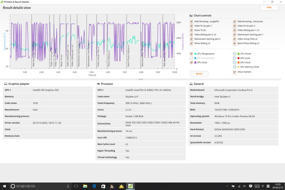Viewport: 285px width, 190px height.
Task: Select the PCMark 8 taskbar icon
Action: pyautogui.click(x=130, y=187)
